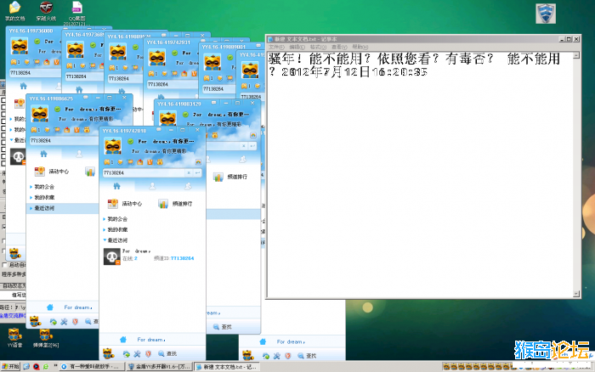
Task: Click the avatar in YY window 419886625
Action: pyautogui.click(x=40, y=114)
